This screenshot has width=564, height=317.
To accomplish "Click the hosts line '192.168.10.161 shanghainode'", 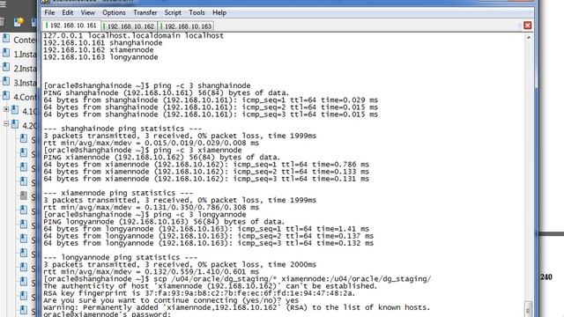I will click(x=102, y=43).
